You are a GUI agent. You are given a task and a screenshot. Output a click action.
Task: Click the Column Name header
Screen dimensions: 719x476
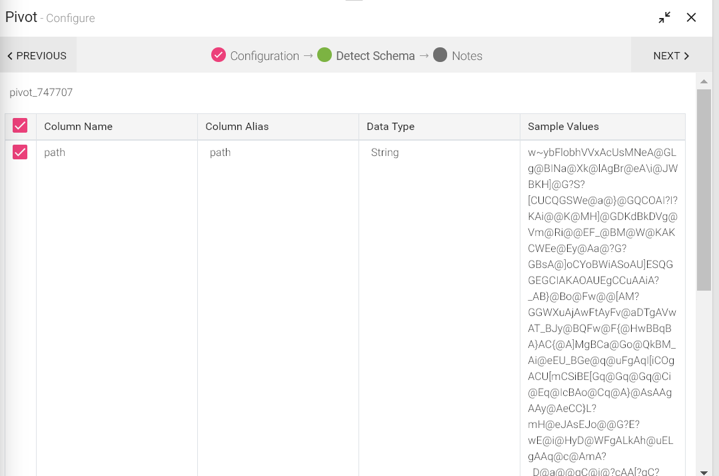point(78,127)
